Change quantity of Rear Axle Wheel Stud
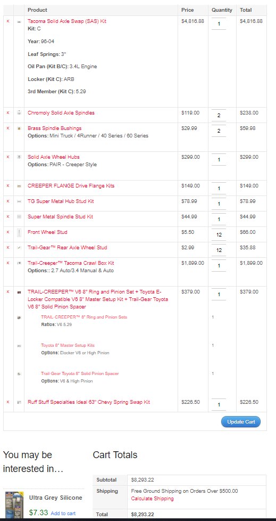The width and height of the screenshot is (276, 521). 219,250
